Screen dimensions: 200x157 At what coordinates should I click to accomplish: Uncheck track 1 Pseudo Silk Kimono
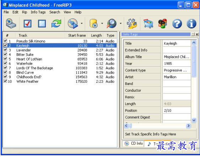[x=5, y=41]
